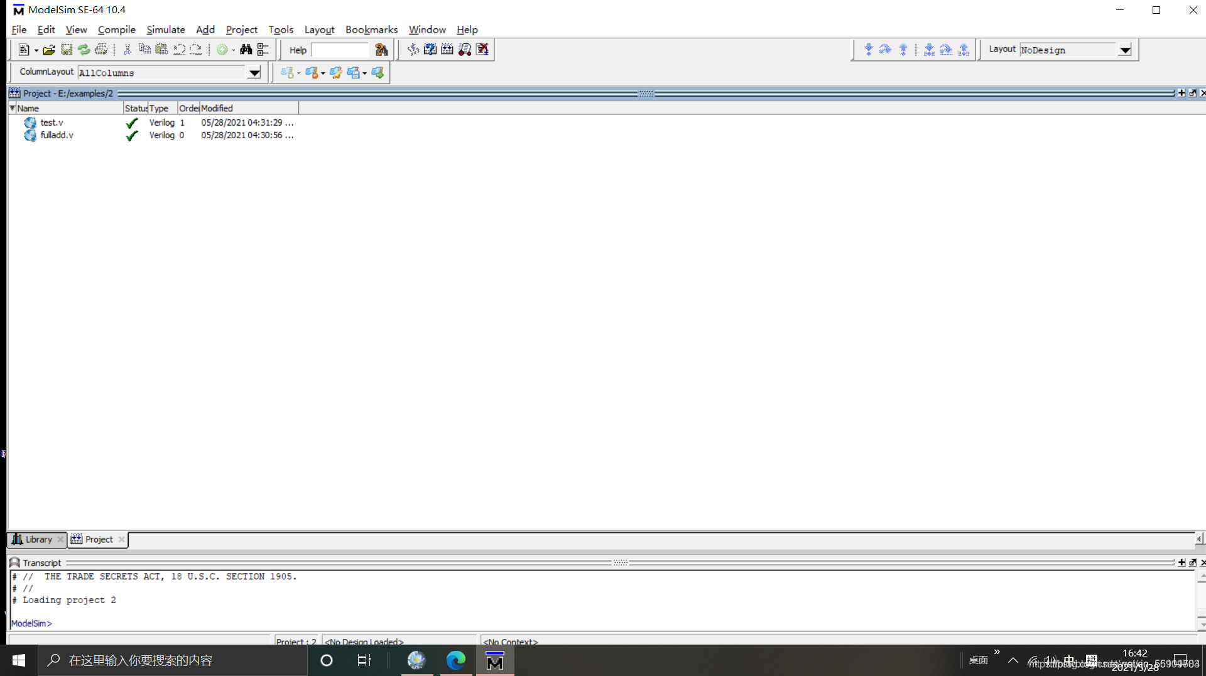
Task: Undock the Project pane
Action: click(1193, 93)
